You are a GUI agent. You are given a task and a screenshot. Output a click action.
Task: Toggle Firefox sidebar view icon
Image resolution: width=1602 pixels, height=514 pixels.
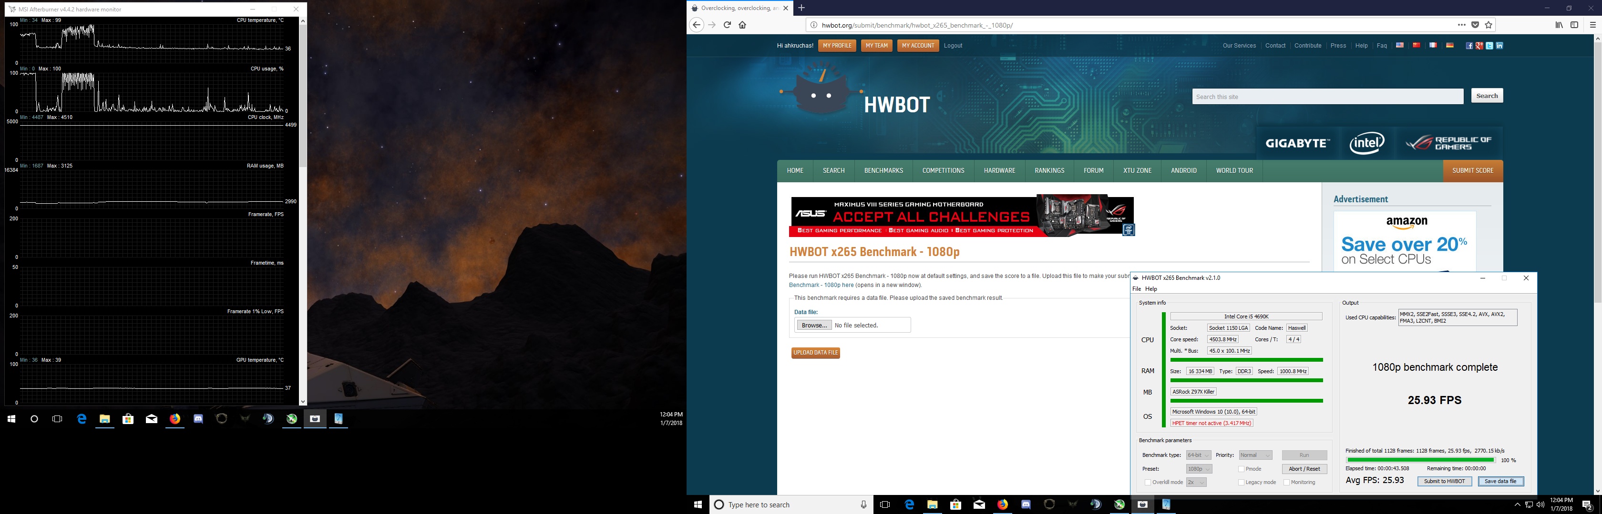click(x=1574, y=25)
